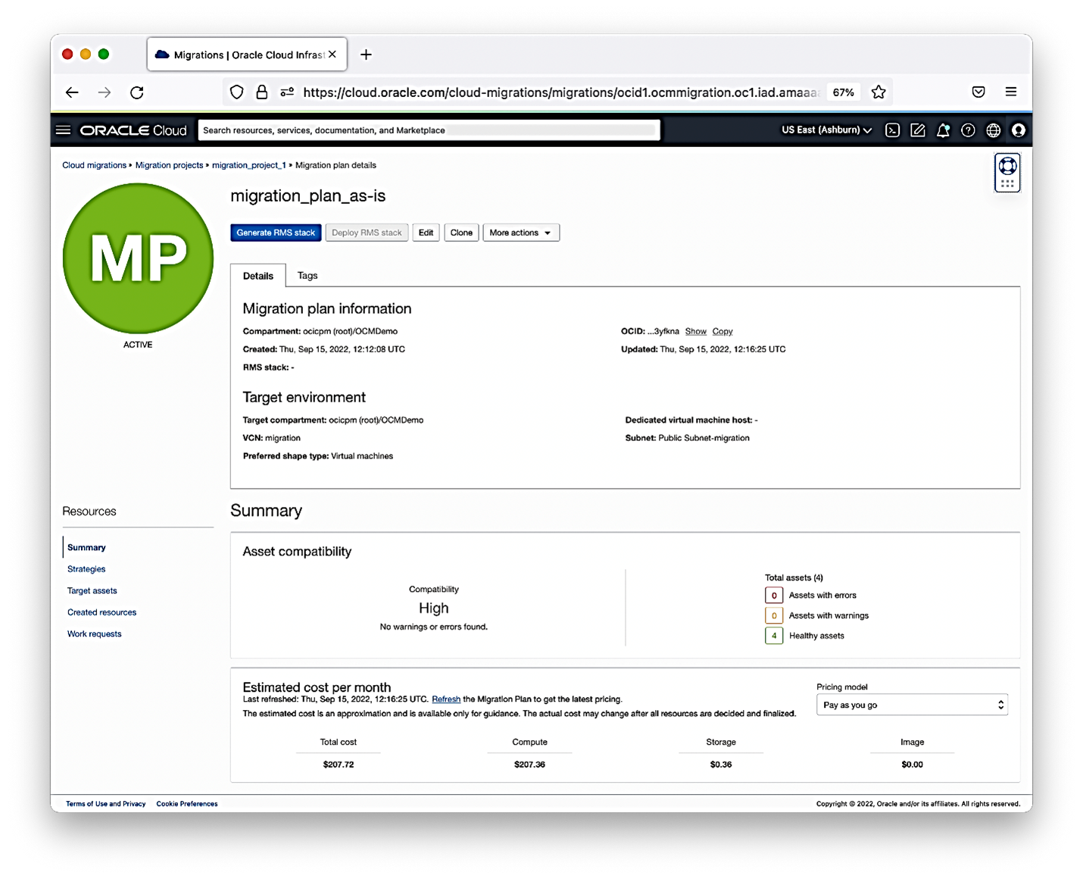Change language using the globe icon

coord(993,130)
